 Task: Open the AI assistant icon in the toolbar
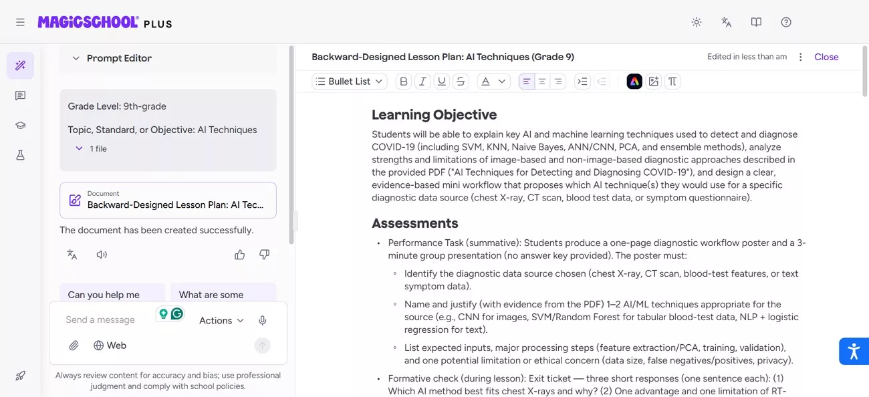tap(634, 81)
